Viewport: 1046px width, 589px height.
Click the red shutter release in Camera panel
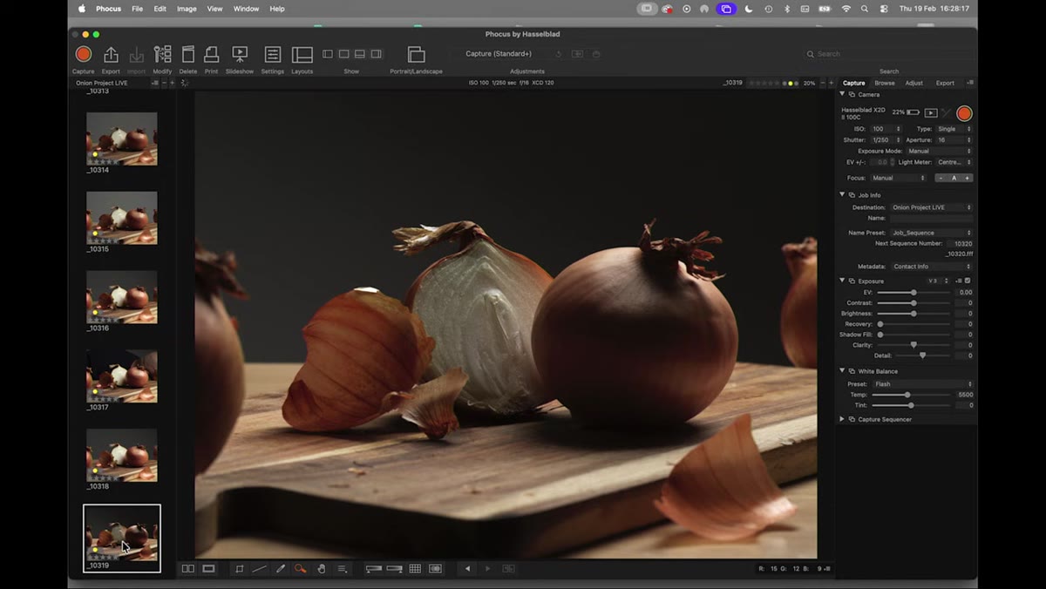(x=964, y=113)
